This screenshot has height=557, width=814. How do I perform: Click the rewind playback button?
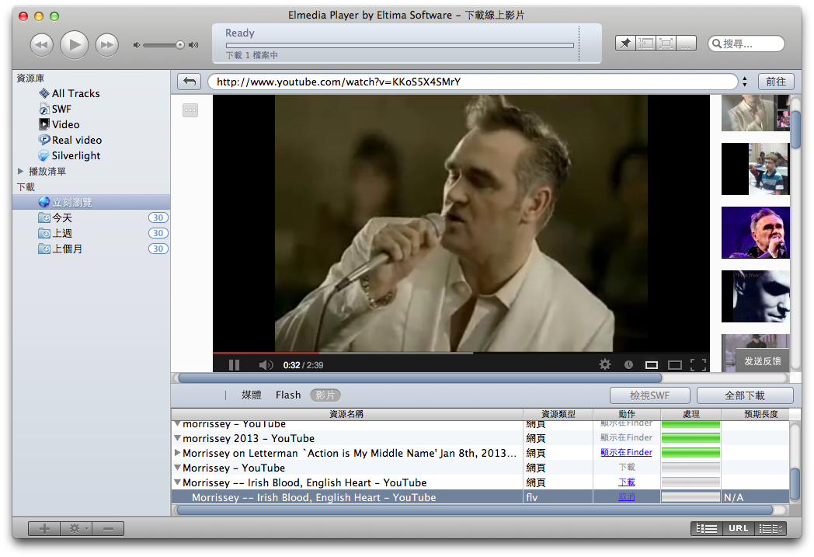41,44
